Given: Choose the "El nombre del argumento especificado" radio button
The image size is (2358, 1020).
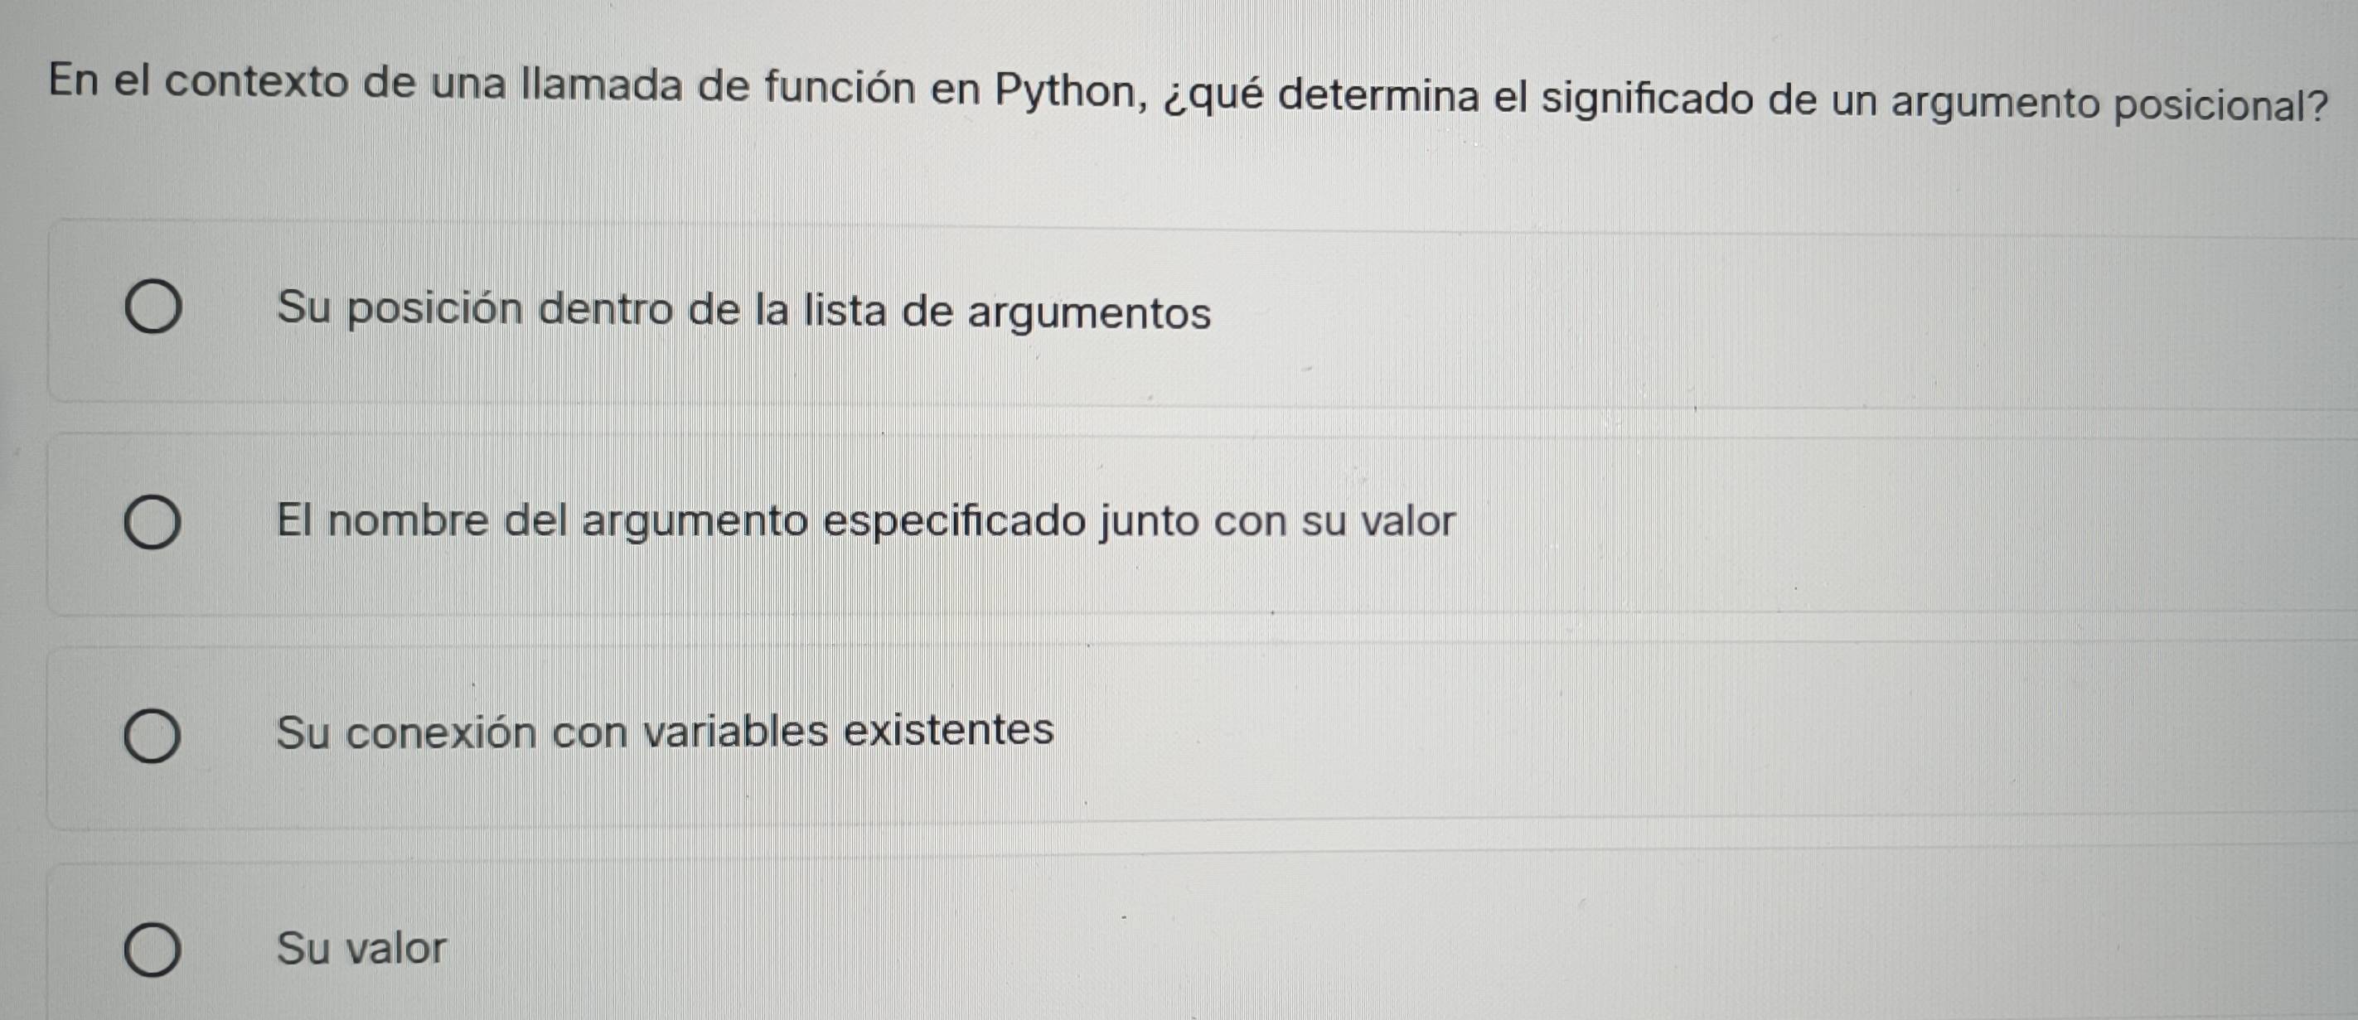Looking at the screenshot, I should (152, 524).
